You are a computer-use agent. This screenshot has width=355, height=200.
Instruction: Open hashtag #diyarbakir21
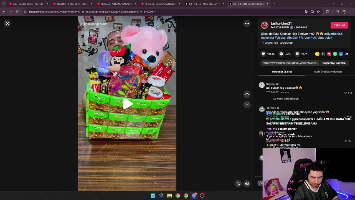334,34
